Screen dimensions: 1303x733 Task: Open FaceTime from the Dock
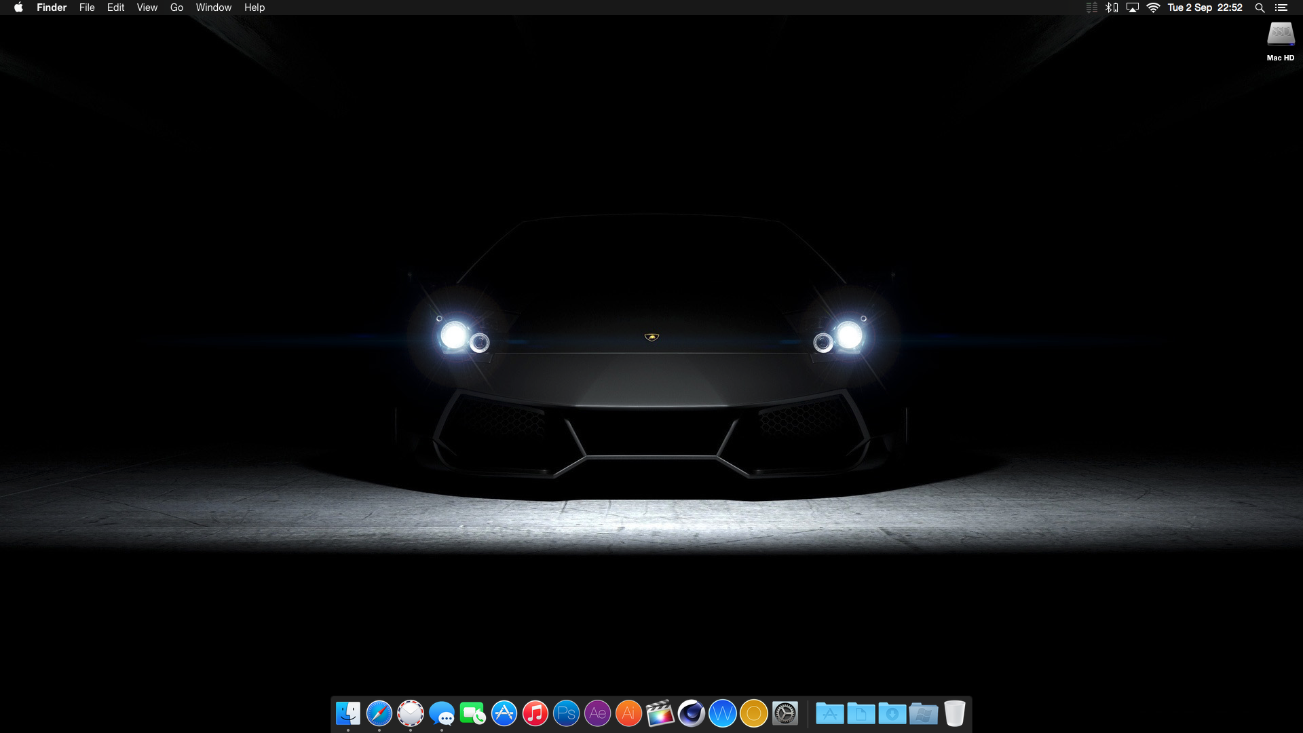[472, 713]
